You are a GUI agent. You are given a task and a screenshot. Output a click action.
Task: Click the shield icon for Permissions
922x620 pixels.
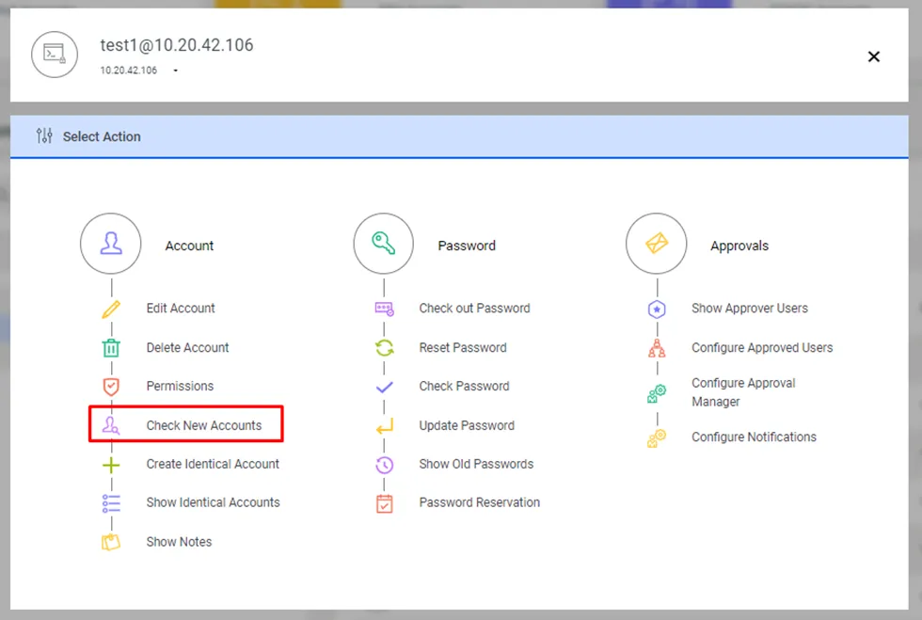click(111, 387)
